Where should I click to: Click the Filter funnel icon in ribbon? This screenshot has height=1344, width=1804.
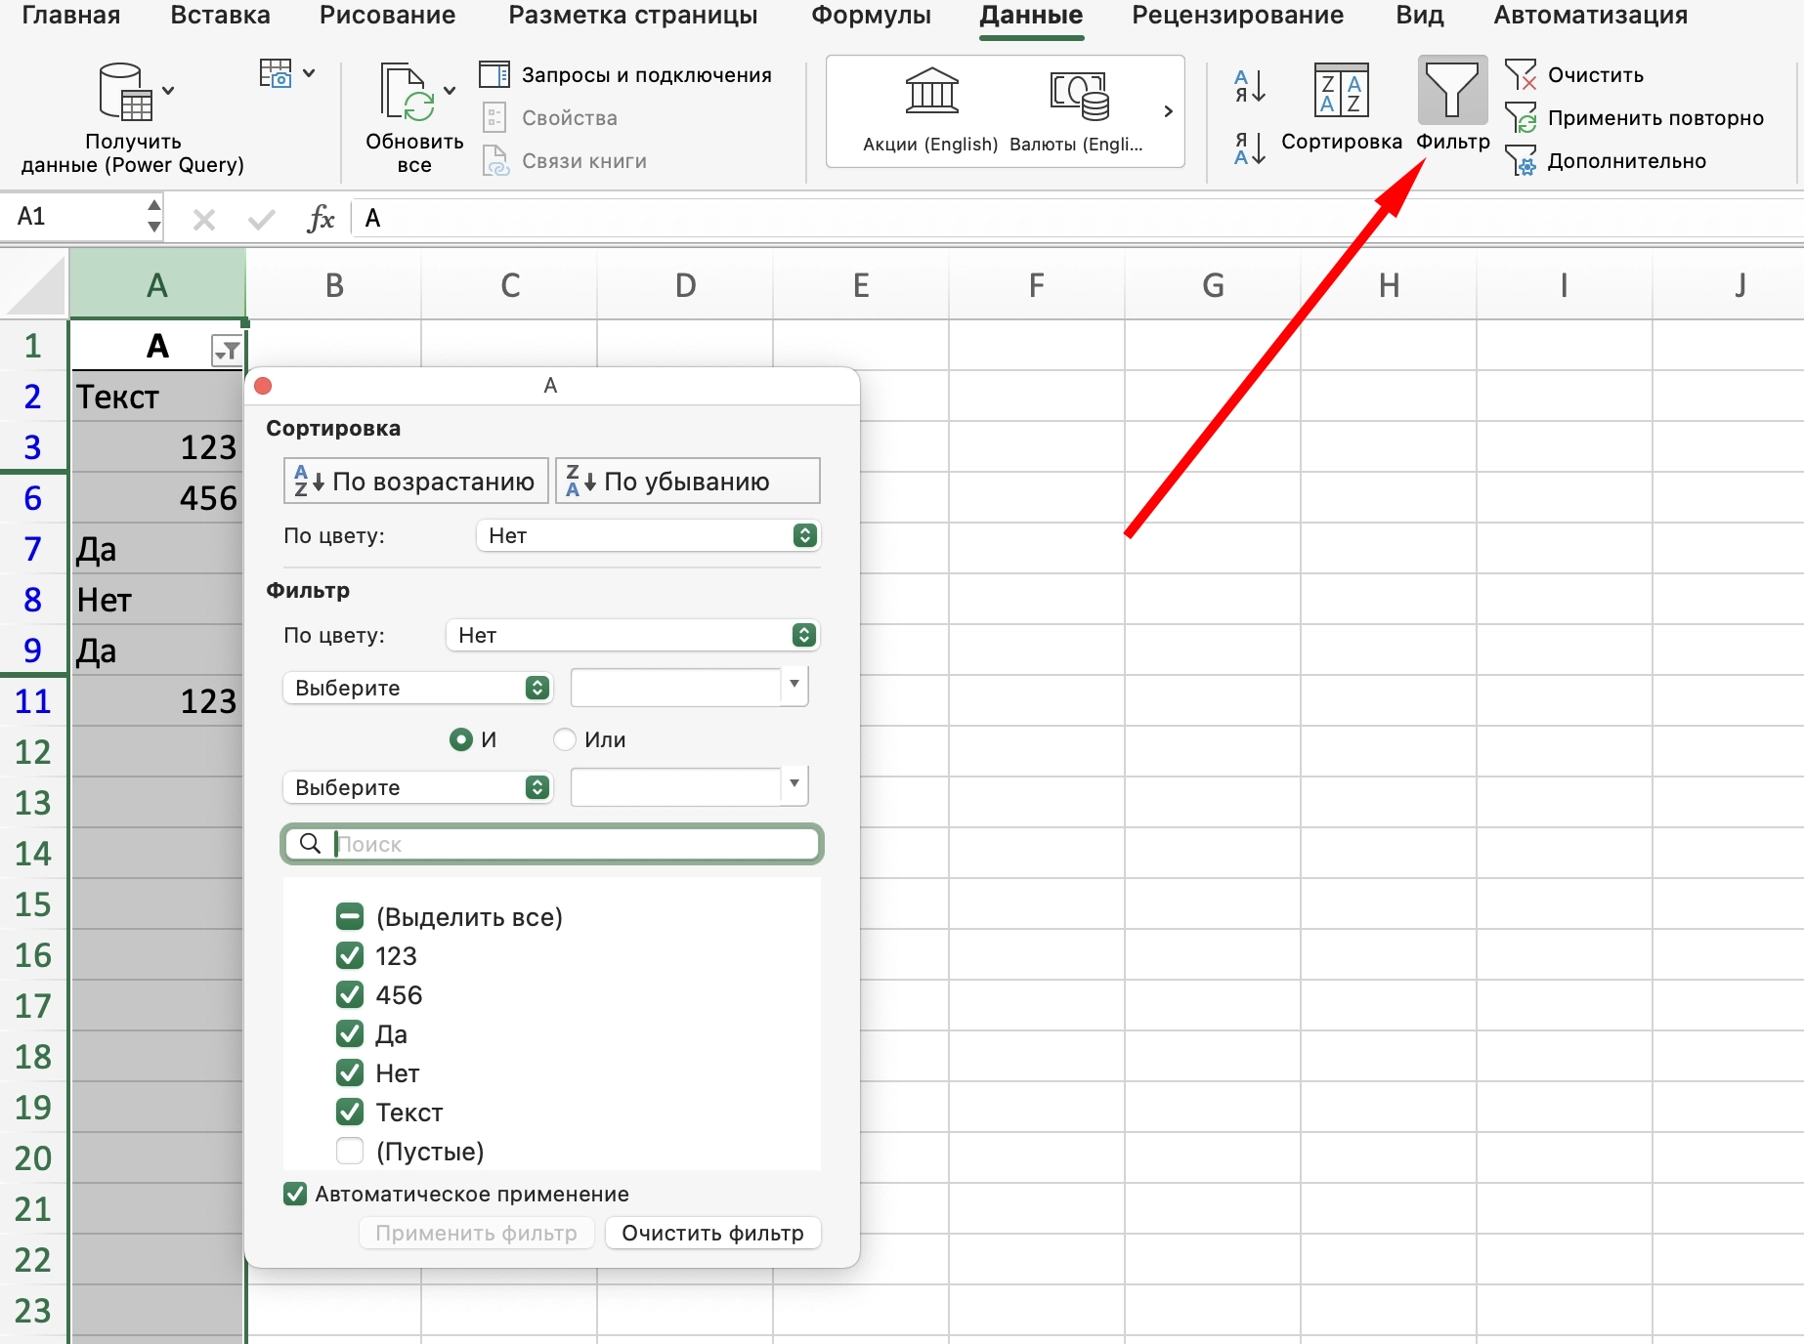coord(1452,91)
